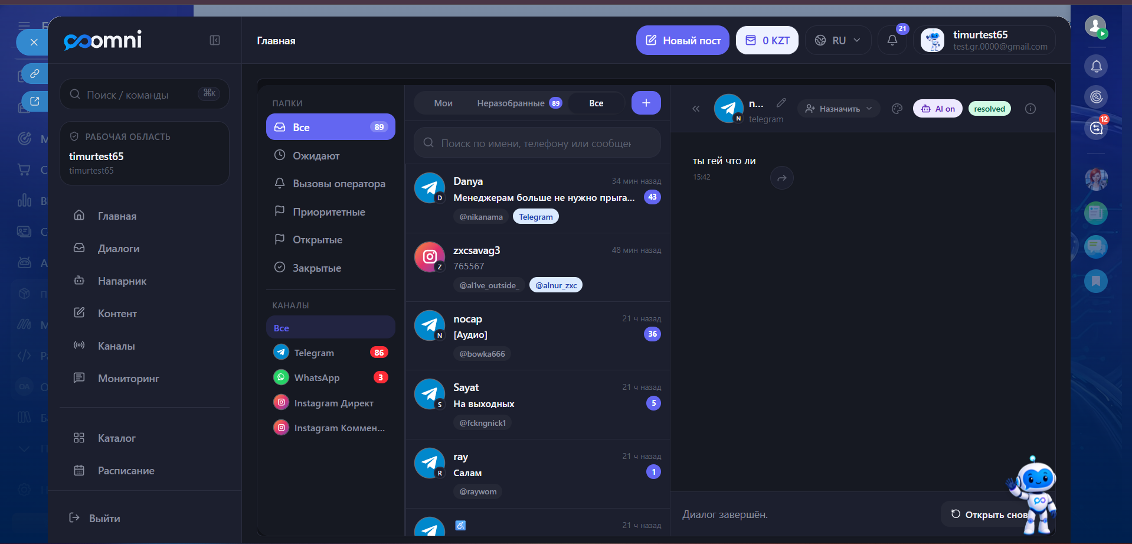Open the ray conversation
This screenshot has width=1132, height=544.
click(x=538, y=473)
